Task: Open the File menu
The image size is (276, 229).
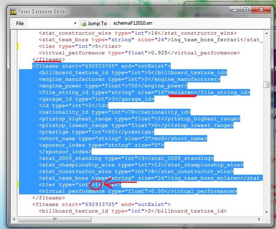Action: tap(20, 23)
